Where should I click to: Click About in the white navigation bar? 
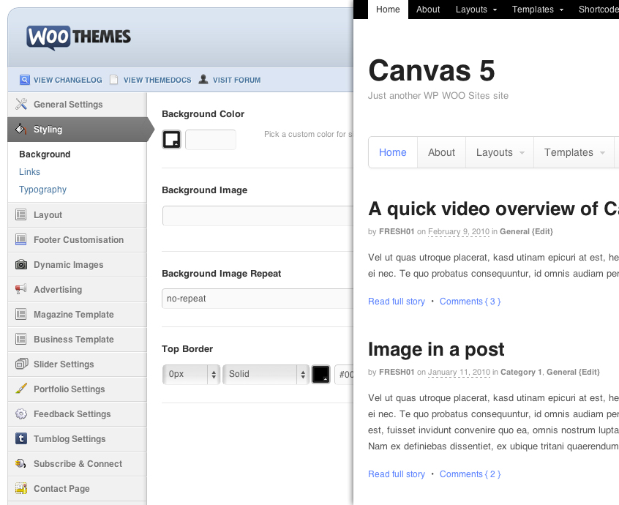point(442,152)
